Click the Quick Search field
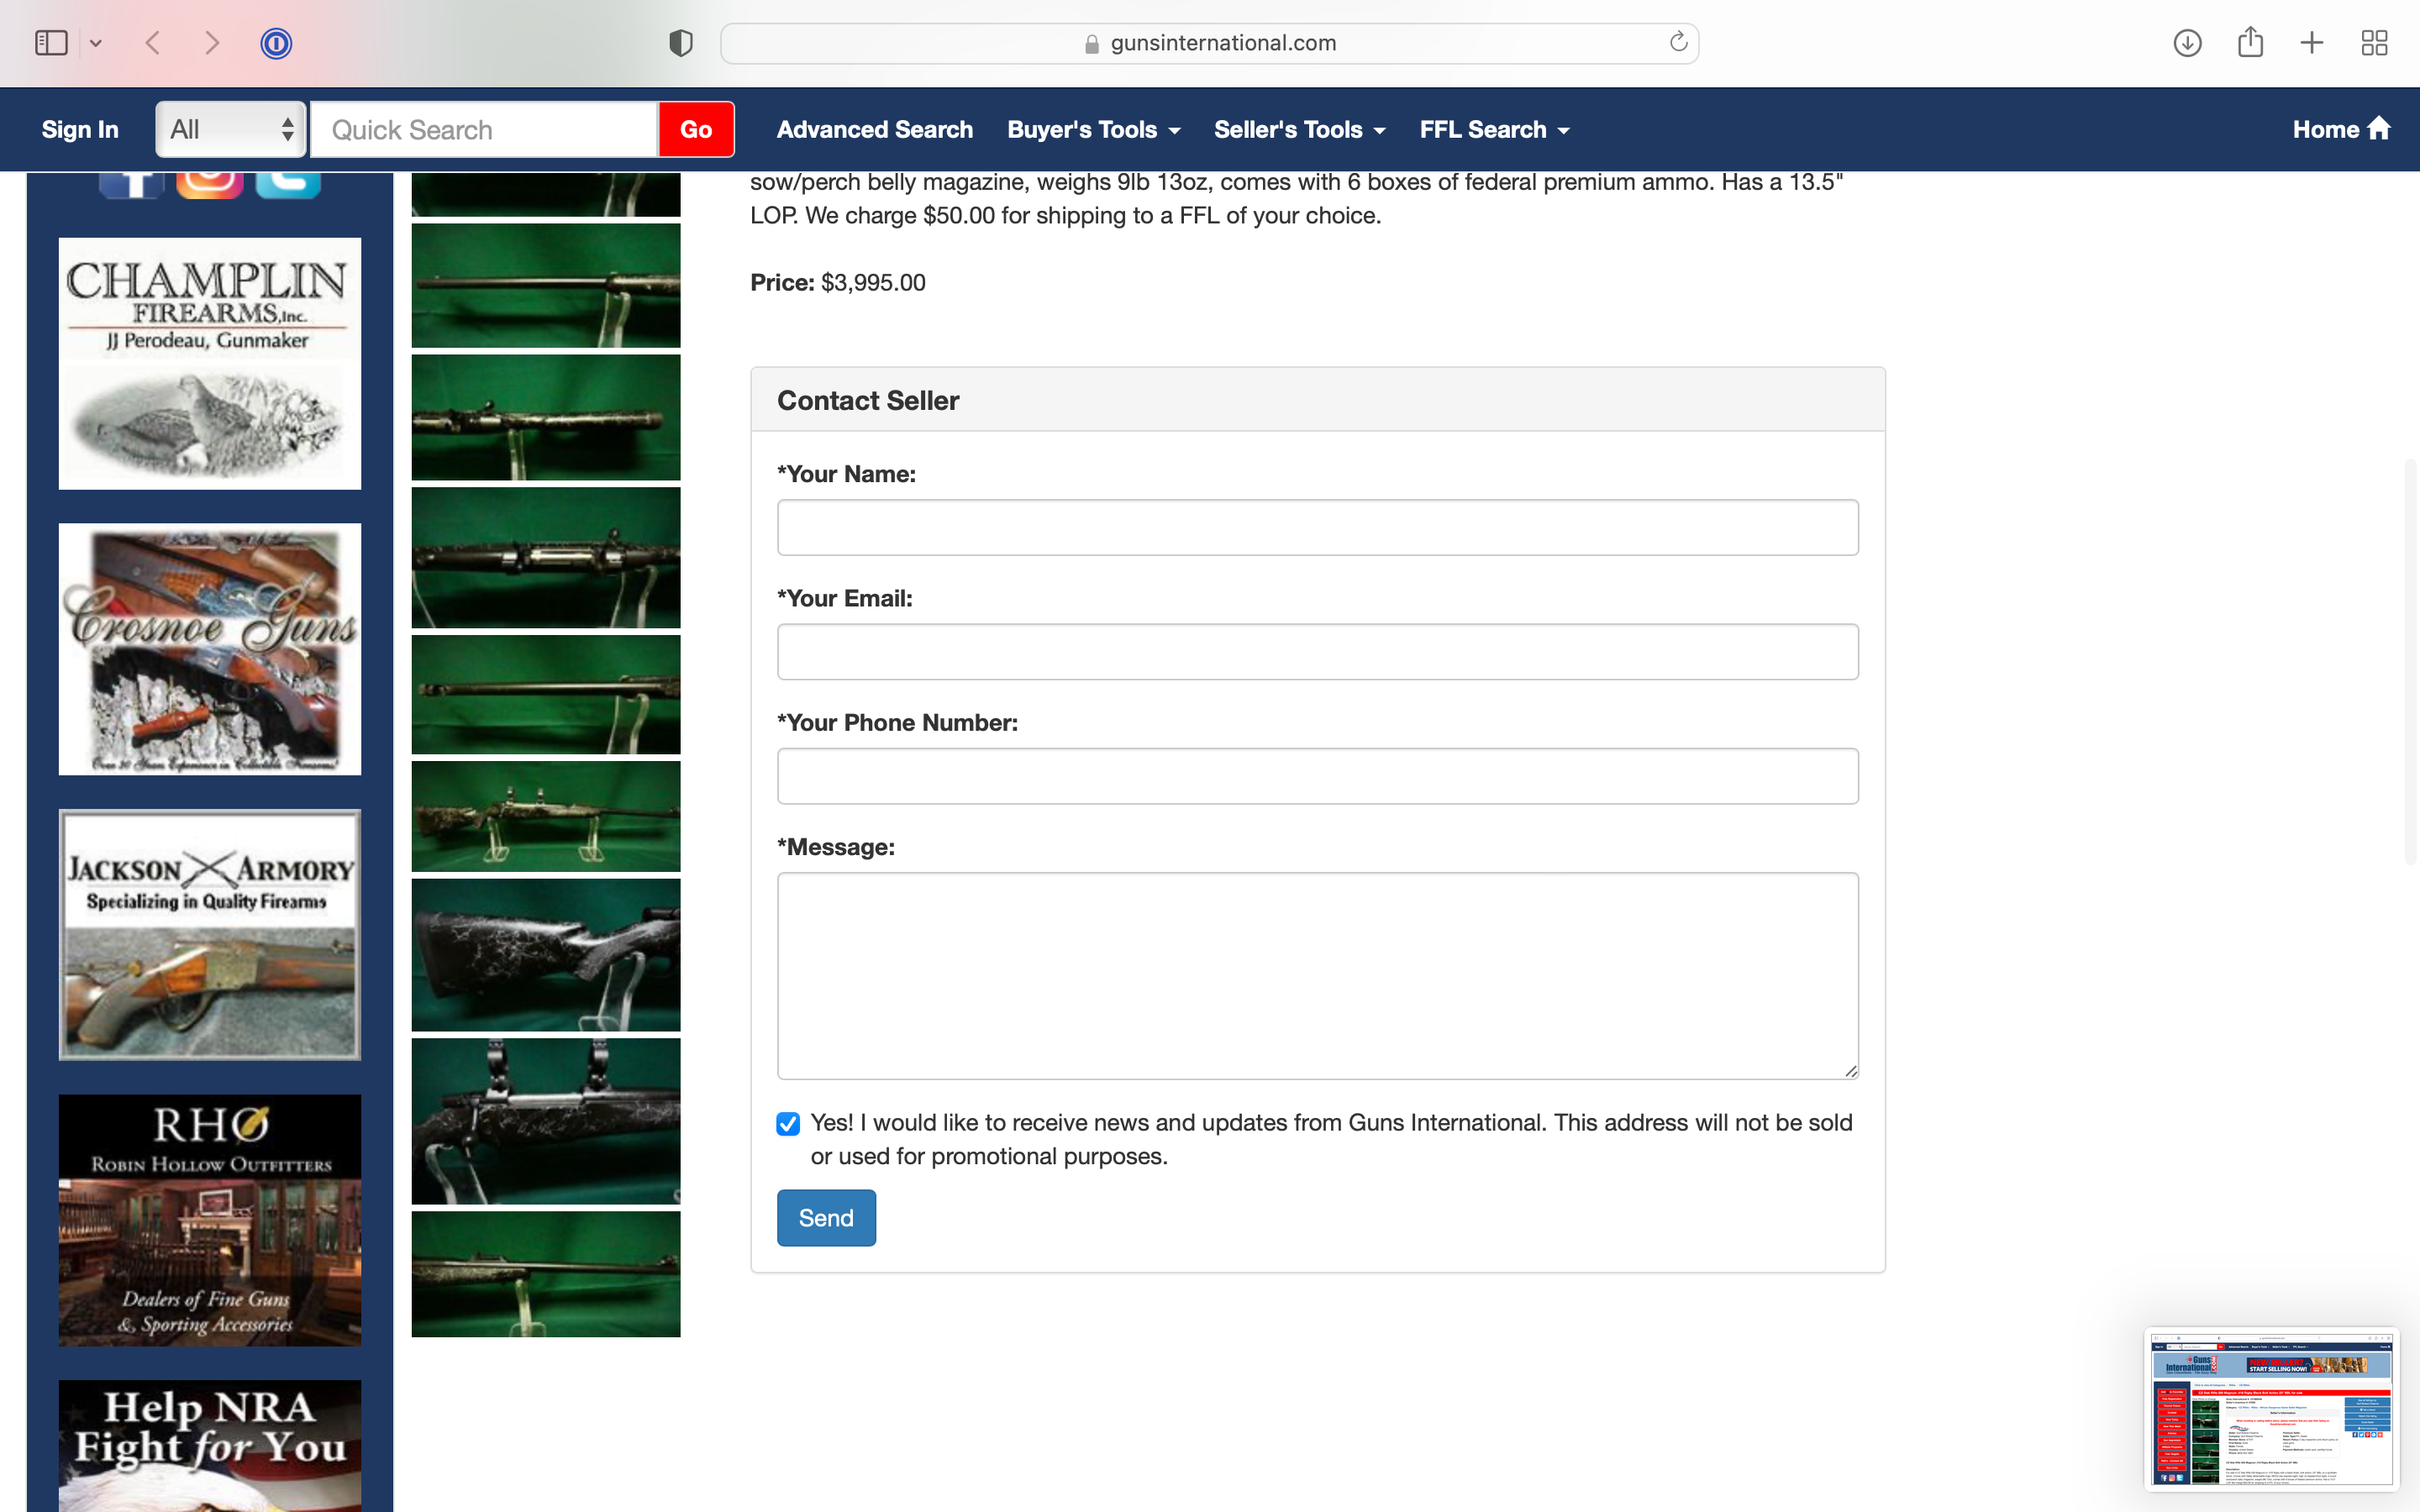The height and width of the screenshot is (1512, 2420). [x=484, y=129]
